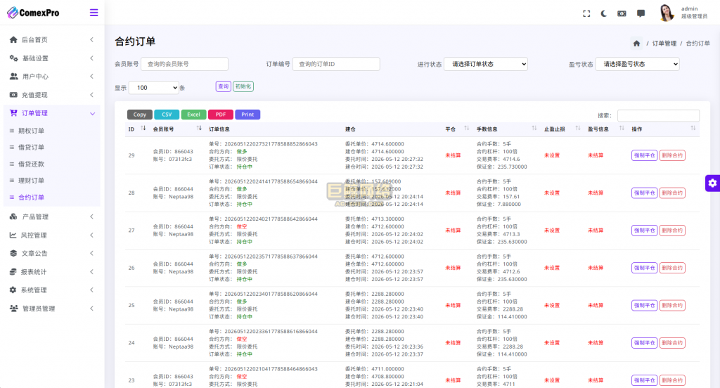Expand the 后台首页 menu chevron
Screen dimensions: 720x388
coord(92,39)
